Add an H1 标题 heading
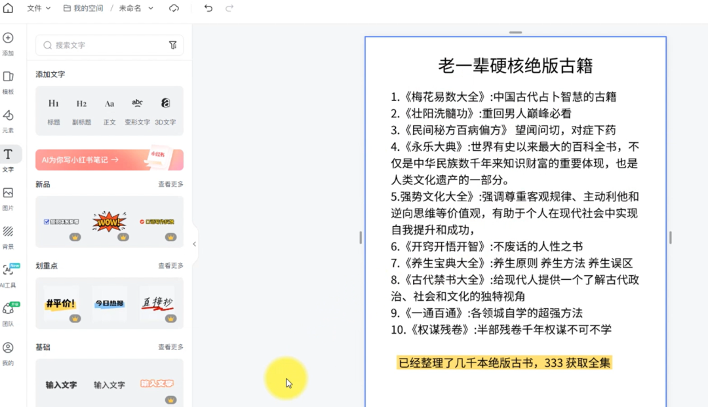Screen dimensions: 708x407 pos(54,111)
